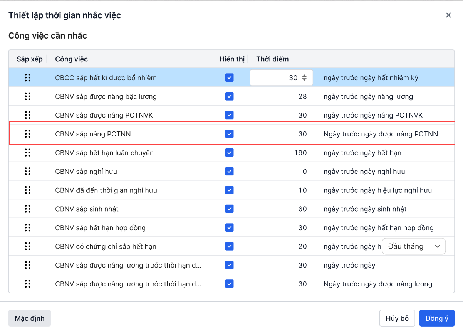Open the Đầu tháng dropdown
Viewport: 463px width, 335px height.
[x=414, y=246]
